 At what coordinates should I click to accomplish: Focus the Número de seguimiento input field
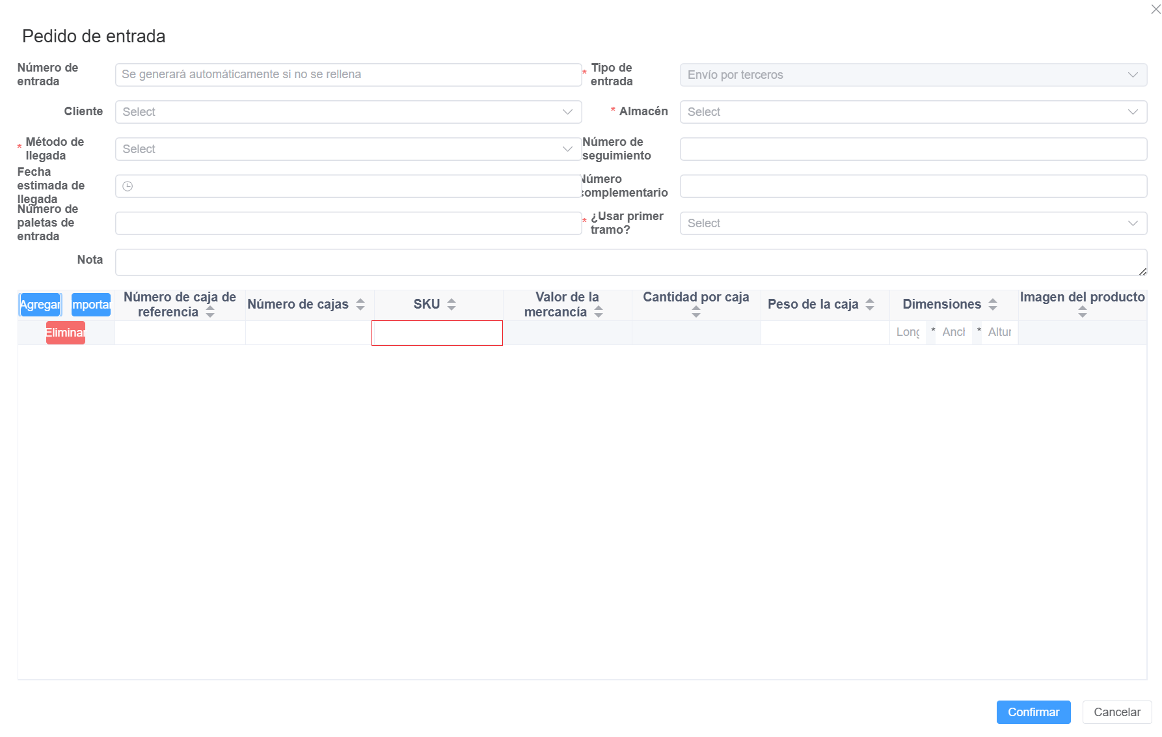pos(913,149)
